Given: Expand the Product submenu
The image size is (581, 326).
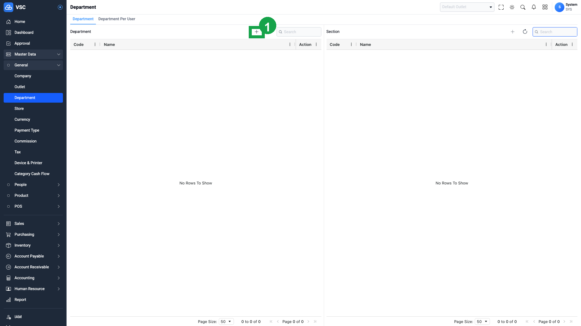Looking at the screenshot, I should [33, 196].
